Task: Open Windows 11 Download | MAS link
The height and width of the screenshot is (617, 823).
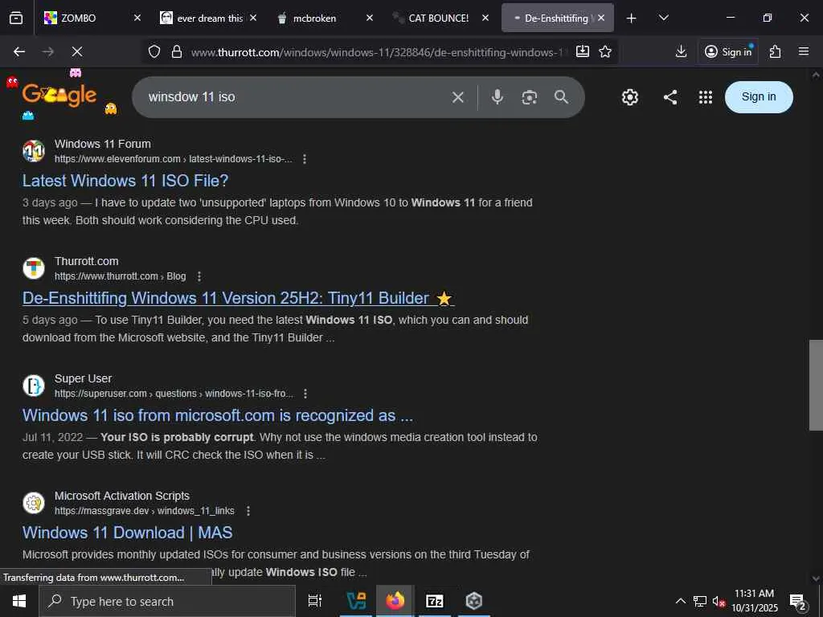Action: click(x=128, y=533)
